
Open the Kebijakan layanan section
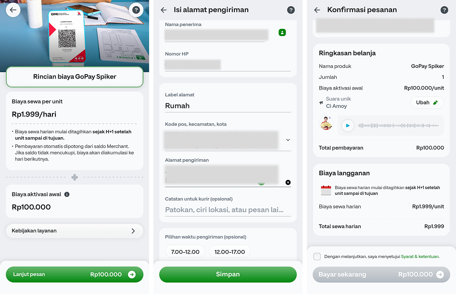pyautogui.click(x=75, y=231)
